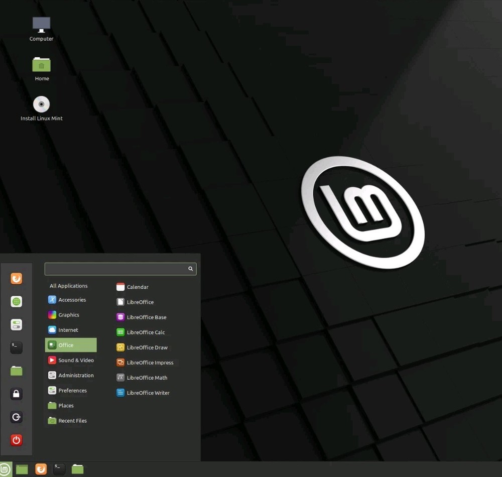This screenshot has height=477, width=502.
Task: Switch to All Applications
Action: [68, 285]
